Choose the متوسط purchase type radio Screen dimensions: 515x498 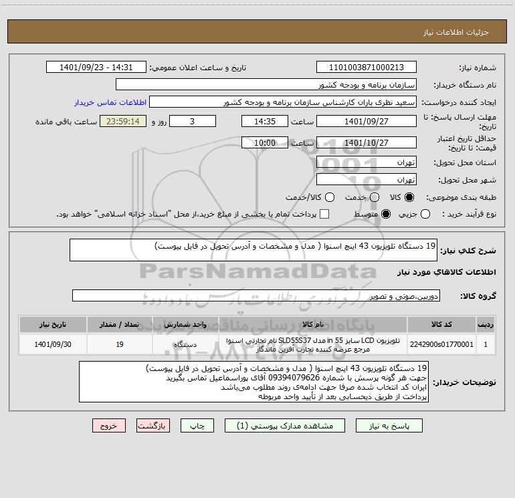coord(386,214)
